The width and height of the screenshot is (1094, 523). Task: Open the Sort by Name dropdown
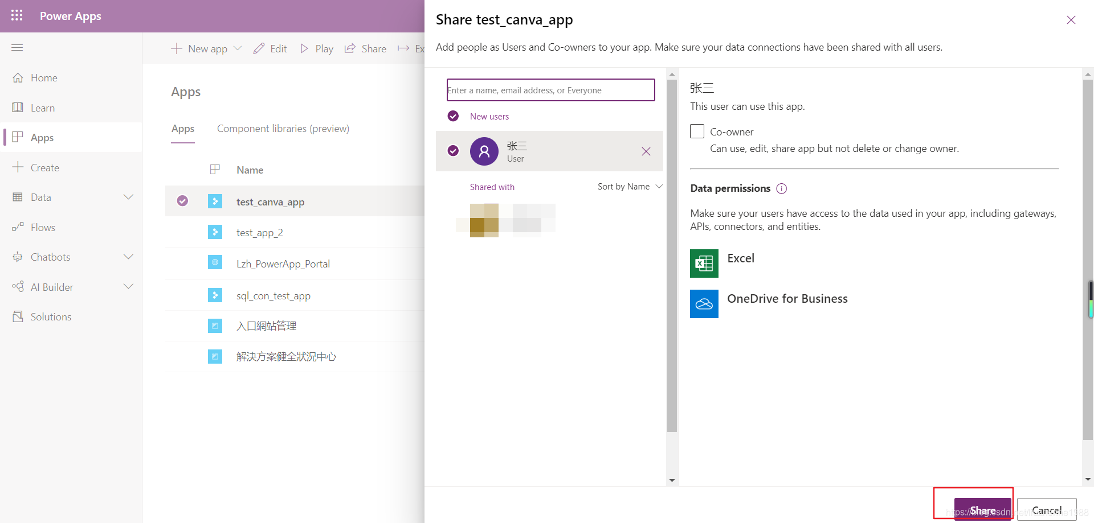[x=630, y=187]
